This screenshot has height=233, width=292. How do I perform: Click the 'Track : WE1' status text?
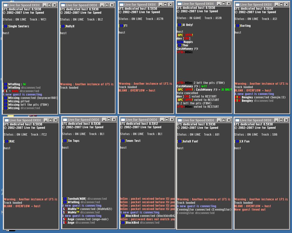tap(38, 19)
